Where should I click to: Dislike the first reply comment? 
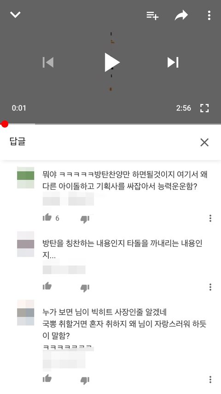pyautogui.click(x=85, y=219)
